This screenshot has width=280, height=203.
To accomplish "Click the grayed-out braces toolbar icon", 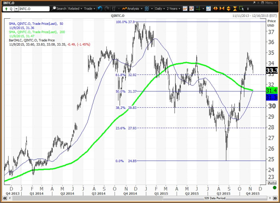I will click(x=114, y=8).
